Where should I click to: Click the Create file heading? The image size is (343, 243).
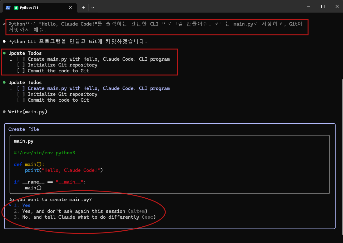(23, 129)
